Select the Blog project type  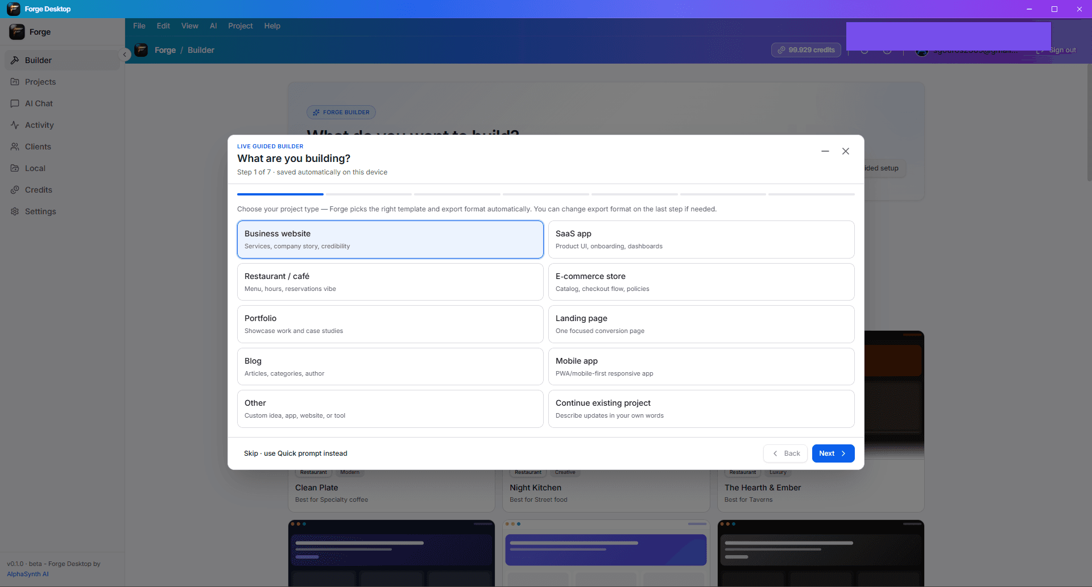click(x=390, y=367)
